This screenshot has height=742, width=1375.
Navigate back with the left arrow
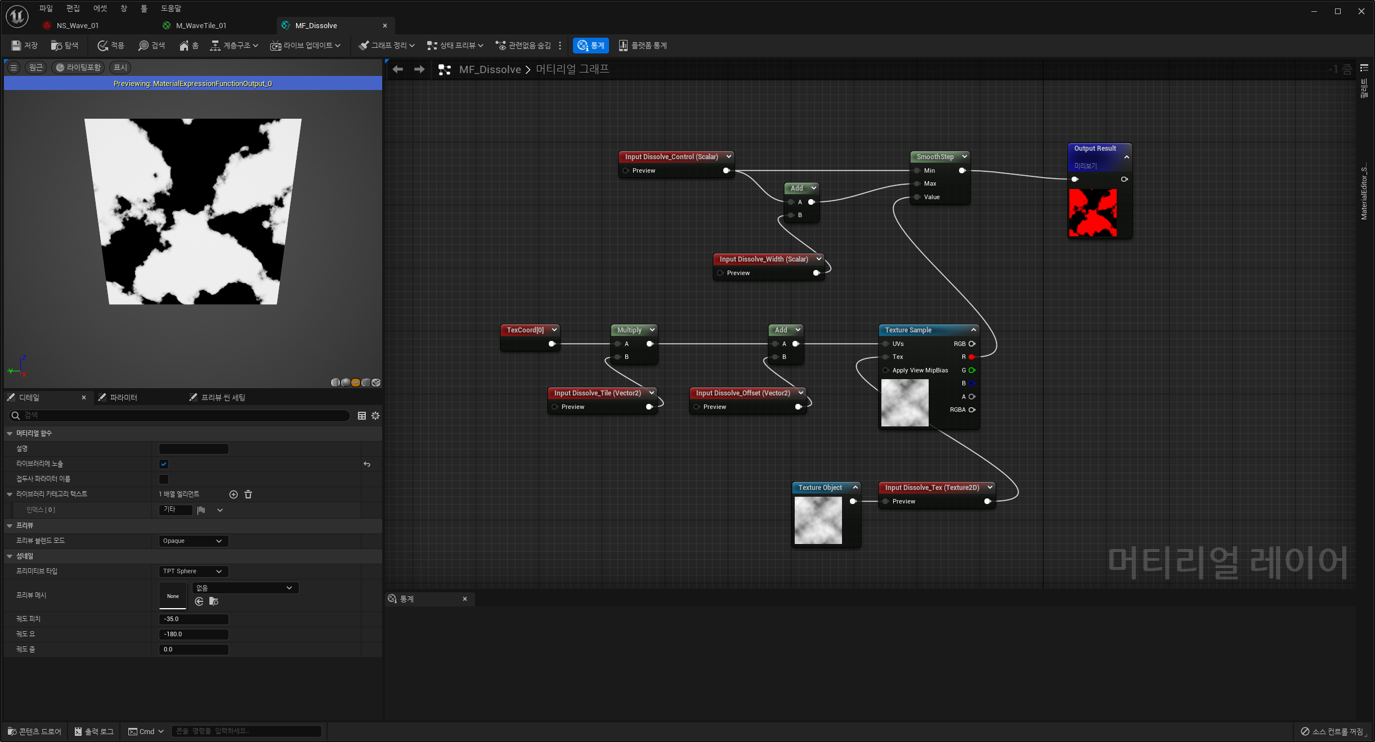(x=398, y=69)
